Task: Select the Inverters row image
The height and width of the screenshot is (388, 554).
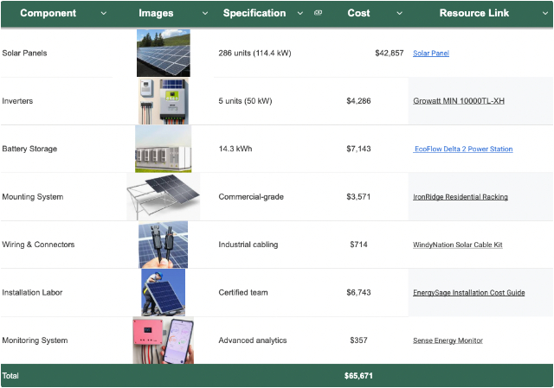Action: [x=164, y=101]
